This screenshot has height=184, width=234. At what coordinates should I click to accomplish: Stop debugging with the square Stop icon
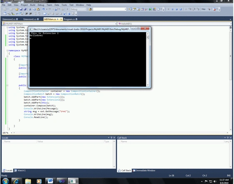177,9
